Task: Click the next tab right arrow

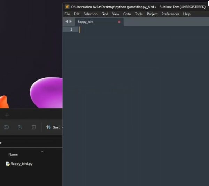Action: (x=71, y=22)
